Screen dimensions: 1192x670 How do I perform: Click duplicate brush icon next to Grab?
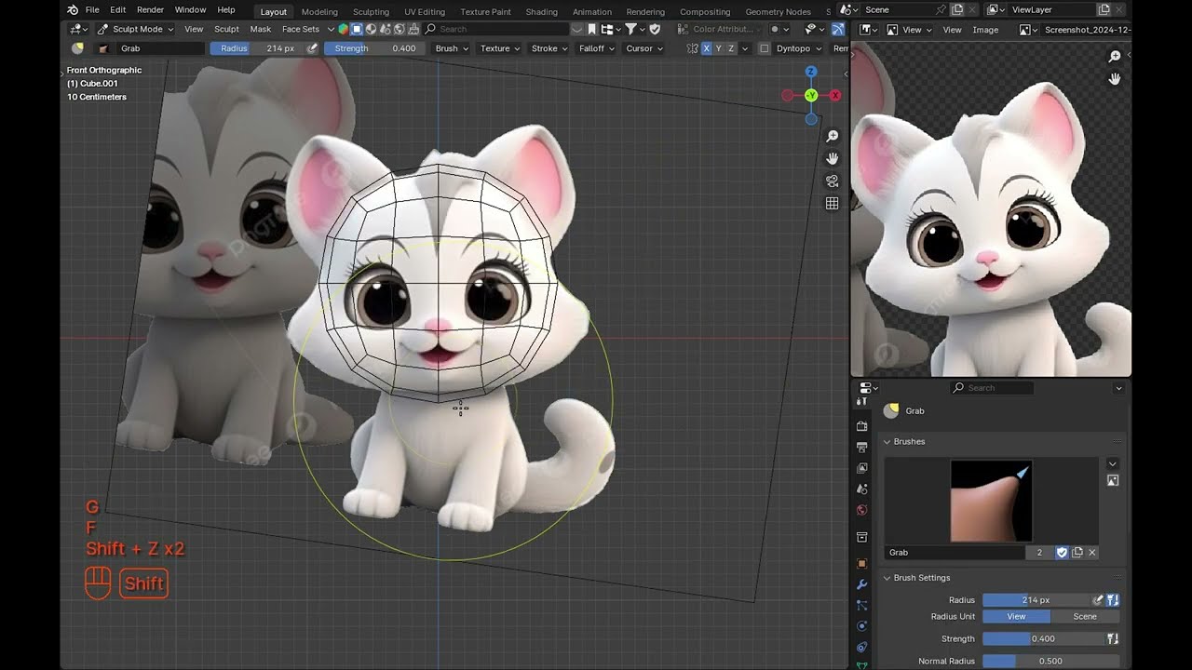coord(1077,553)
